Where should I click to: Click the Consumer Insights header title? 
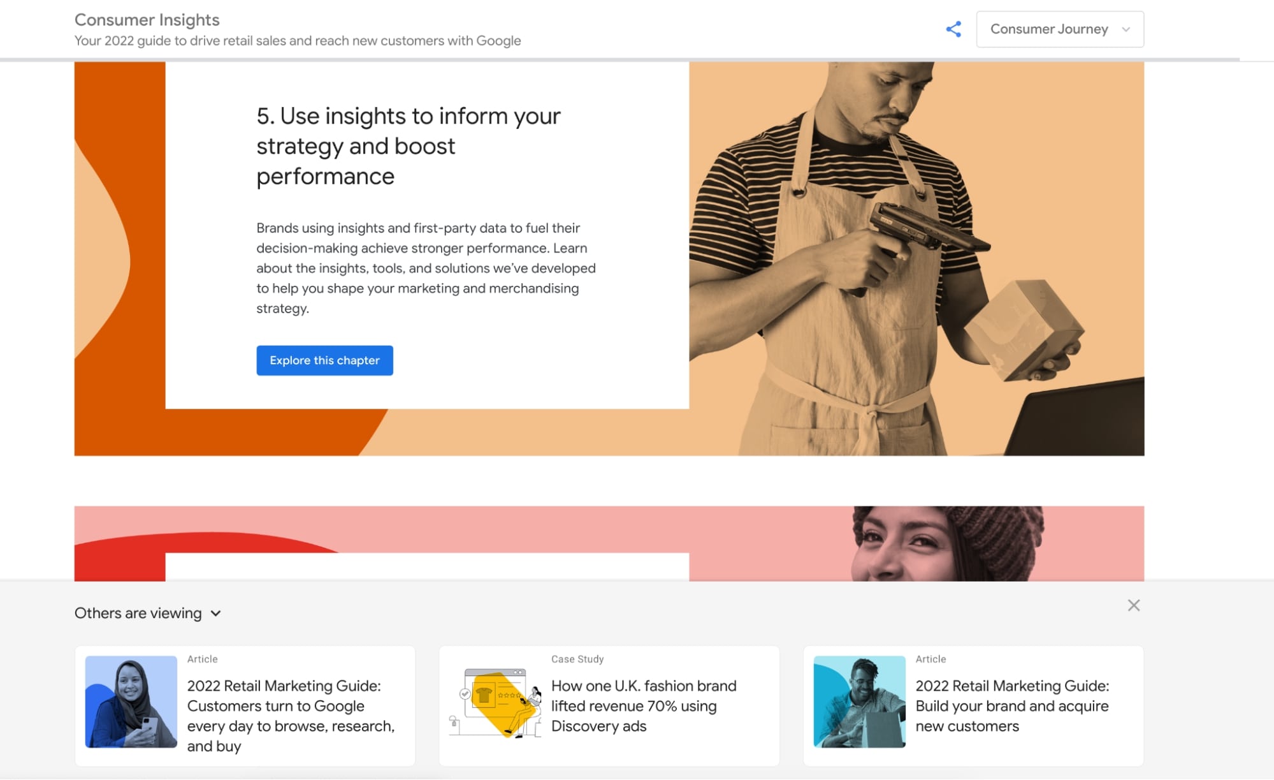click(147, 20)
